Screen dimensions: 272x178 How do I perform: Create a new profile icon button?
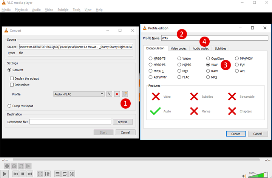pos(125,94)
